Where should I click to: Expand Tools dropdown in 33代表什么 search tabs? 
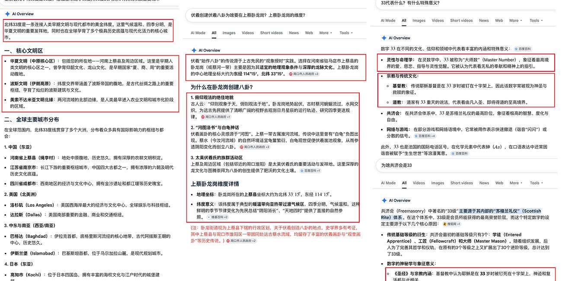(x=536, y=20)
